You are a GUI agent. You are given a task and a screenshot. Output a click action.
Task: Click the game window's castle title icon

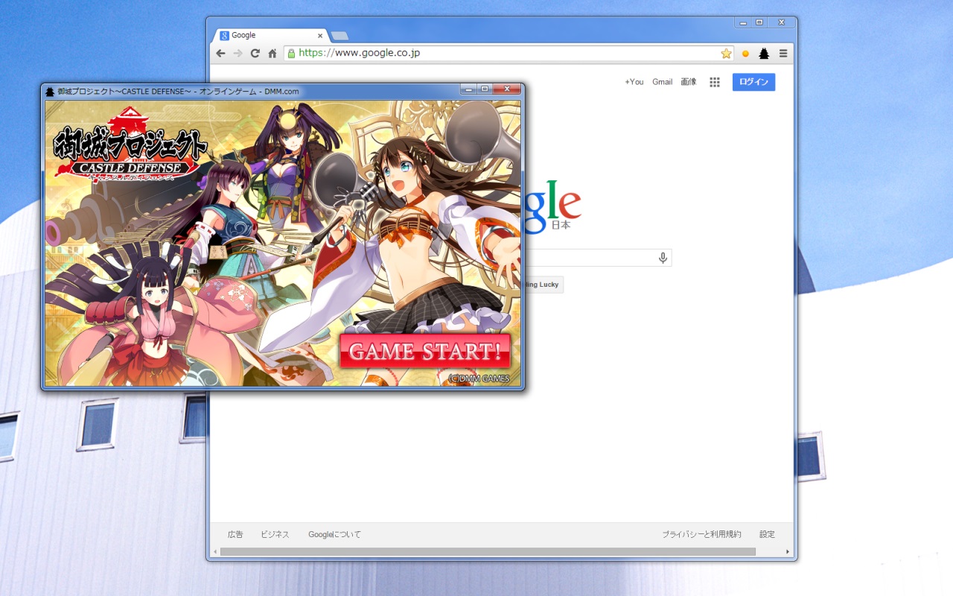(x=50, y=91)
